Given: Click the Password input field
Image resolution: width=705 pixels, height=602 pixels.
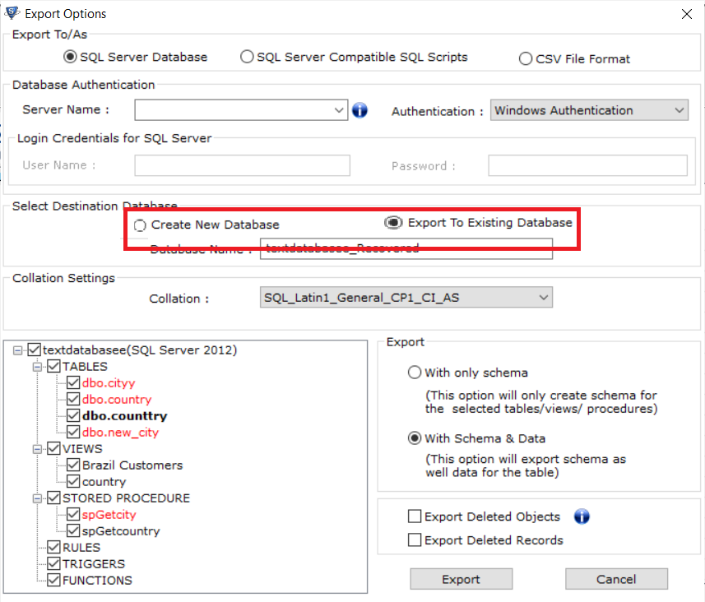Looking at the screenshot, I should point(587,165).
